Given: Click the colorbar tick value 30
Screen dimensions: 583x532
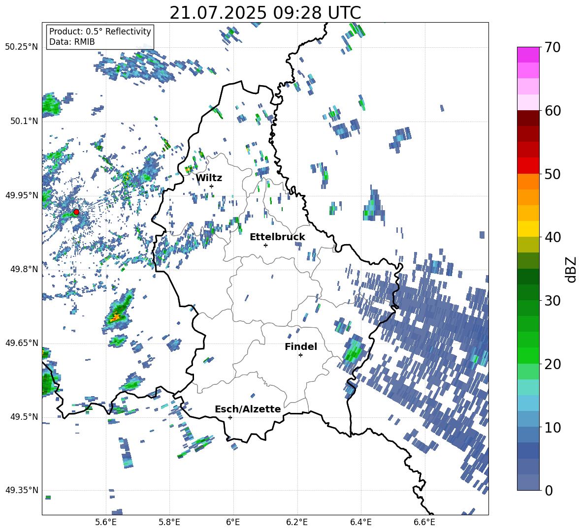Looking at the screenshot, I should point(552,300).
